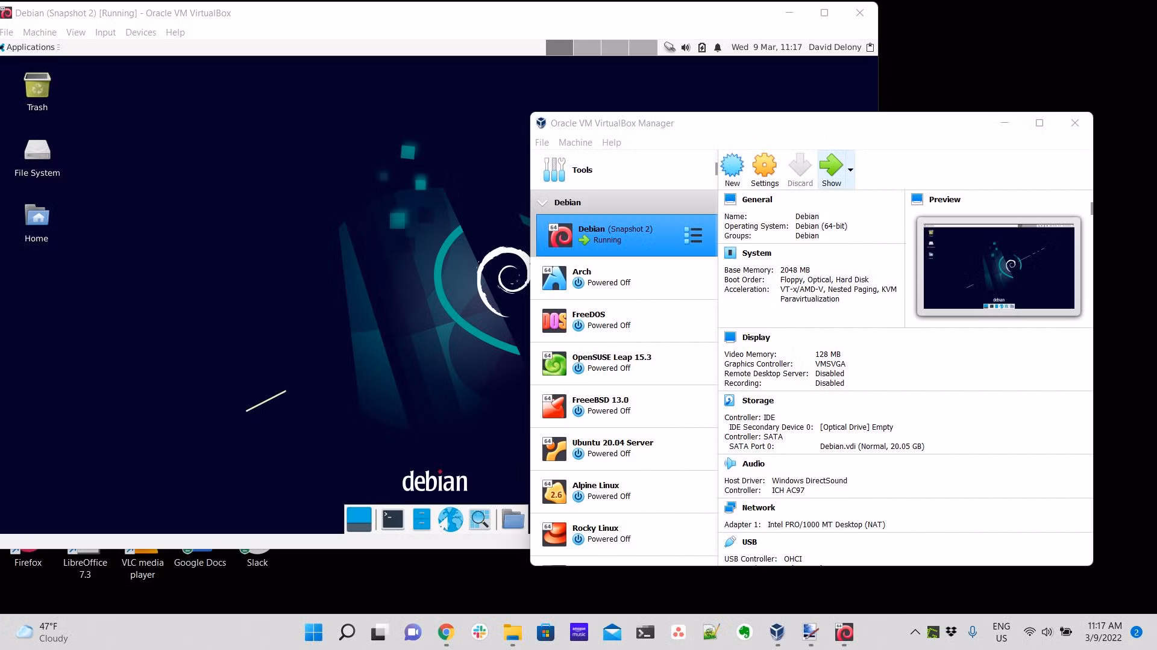This screenshot has width=1157, height=650.
Task: Open the Applications menu in the Debian panel
Action: point(30,47)
